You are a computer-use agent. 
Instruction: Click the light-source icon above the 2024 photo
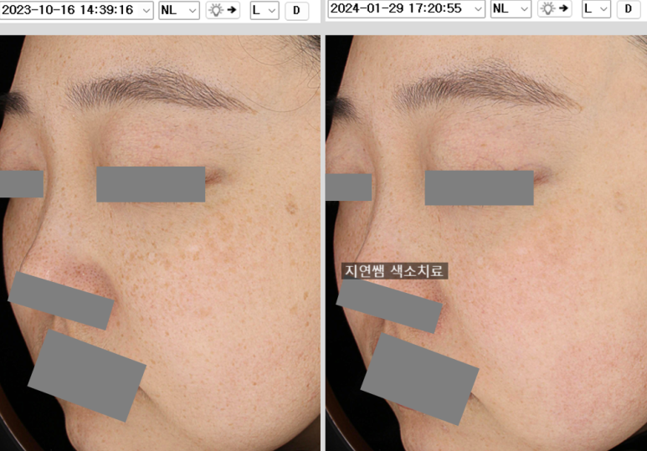click(x=553, y=9)
